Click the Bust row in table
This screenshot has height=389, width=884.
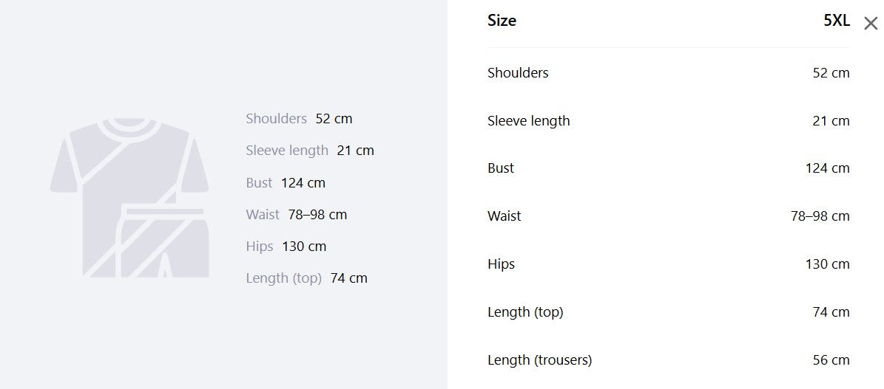[669, 168]
